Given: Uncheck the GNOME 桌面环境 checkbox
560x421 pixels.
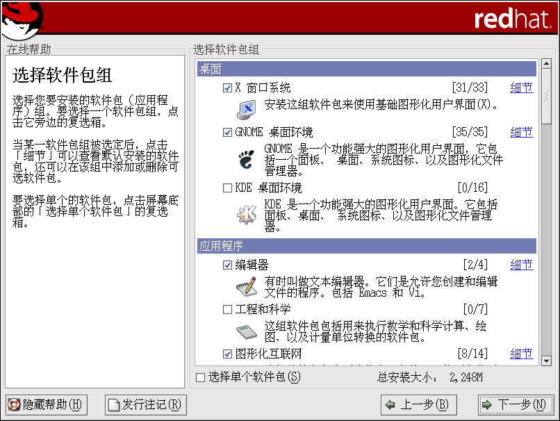Looking at the screenshot, I should click(227, 132).
